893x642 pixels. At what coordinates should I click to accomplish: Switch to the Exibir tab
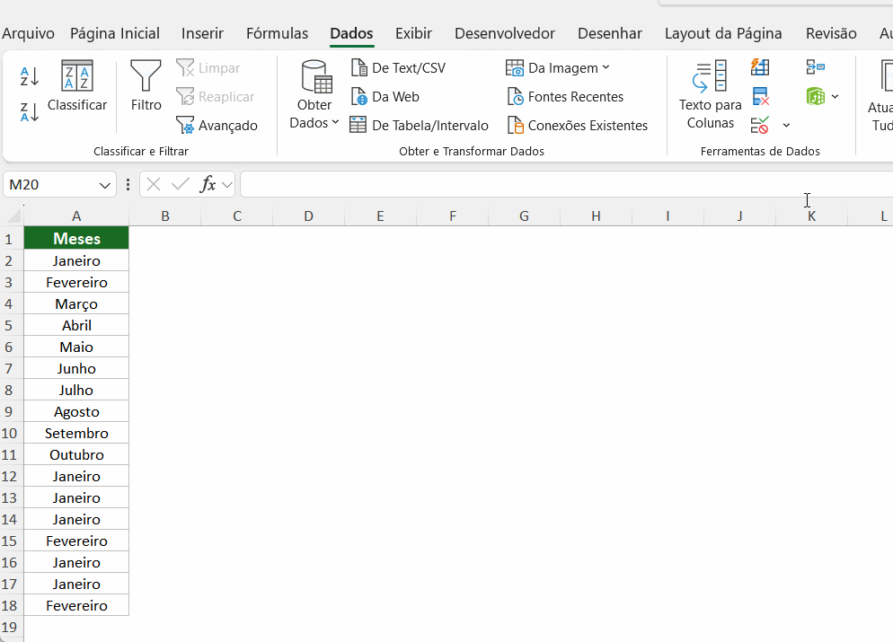coord(413,33)
